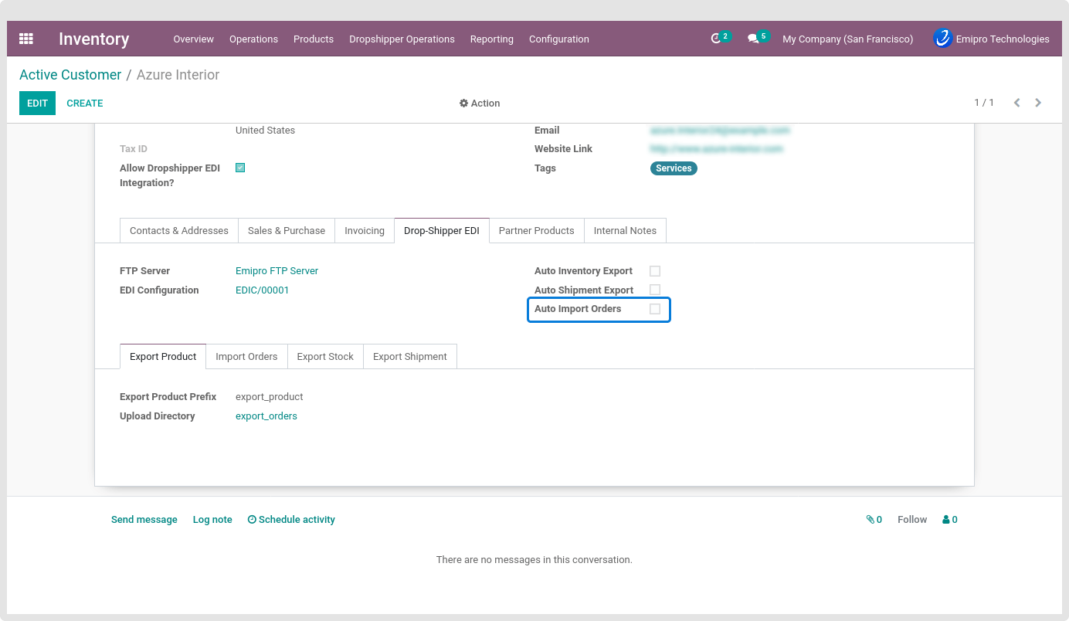Image resolution: width=1069 pixels, height=621 pixels.
Task: Open the Emipro FTP Server link
Action: (x=277, y=271)
